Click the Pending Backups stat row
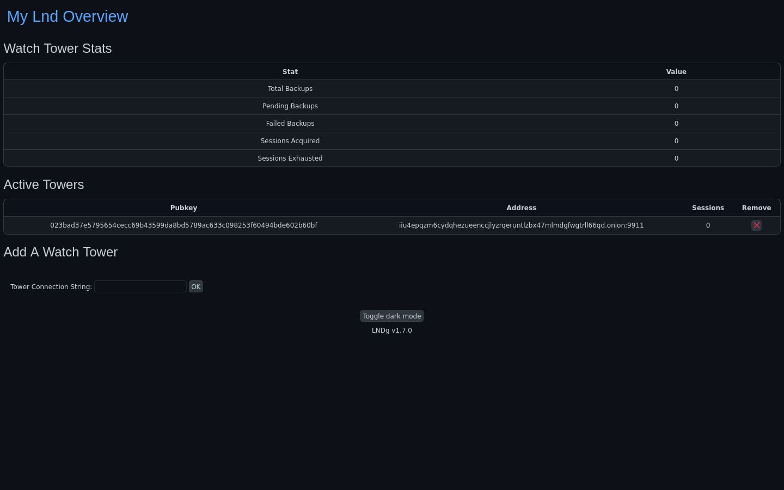Image resolution: width=784 pixels, height=490 pixels. [x=392, y=106]
